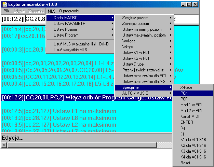Click the PCn menu entry
Viewport: 214px width, 167px height.
click(193, 93)
